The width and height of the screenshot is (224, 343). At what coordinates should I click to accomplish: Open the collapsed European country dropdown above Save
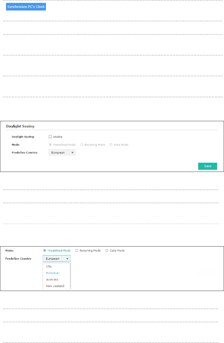62,152
